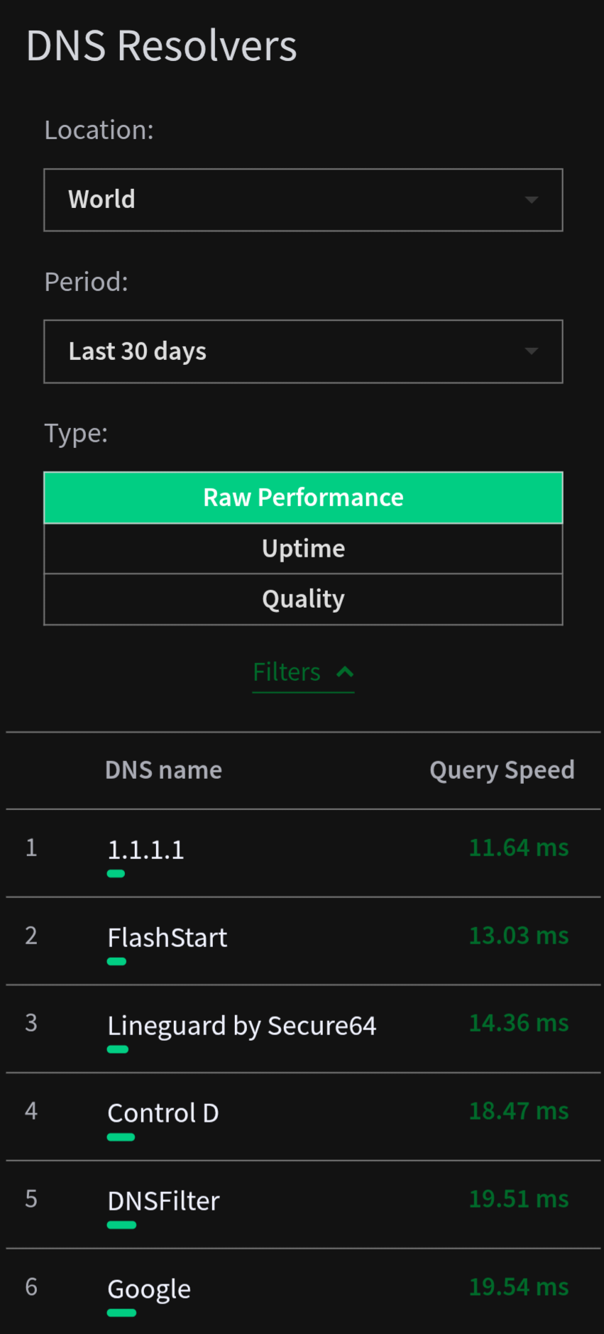604x1334 pixels.
Task: Open the Google resolver entry
Action: pos(149,1289)
